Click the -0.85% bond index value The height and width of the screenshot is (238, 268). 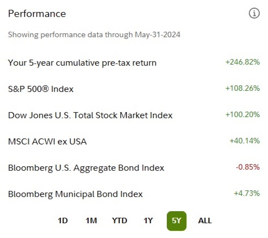tap(248, 167)
